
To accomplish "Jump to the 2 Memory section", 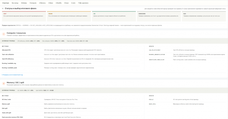I will click(42, 3).
